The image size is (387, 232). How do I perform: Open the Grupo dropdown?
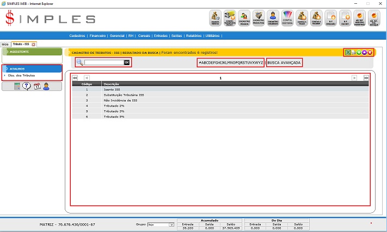pyautogui.click(x=163, y=224)
